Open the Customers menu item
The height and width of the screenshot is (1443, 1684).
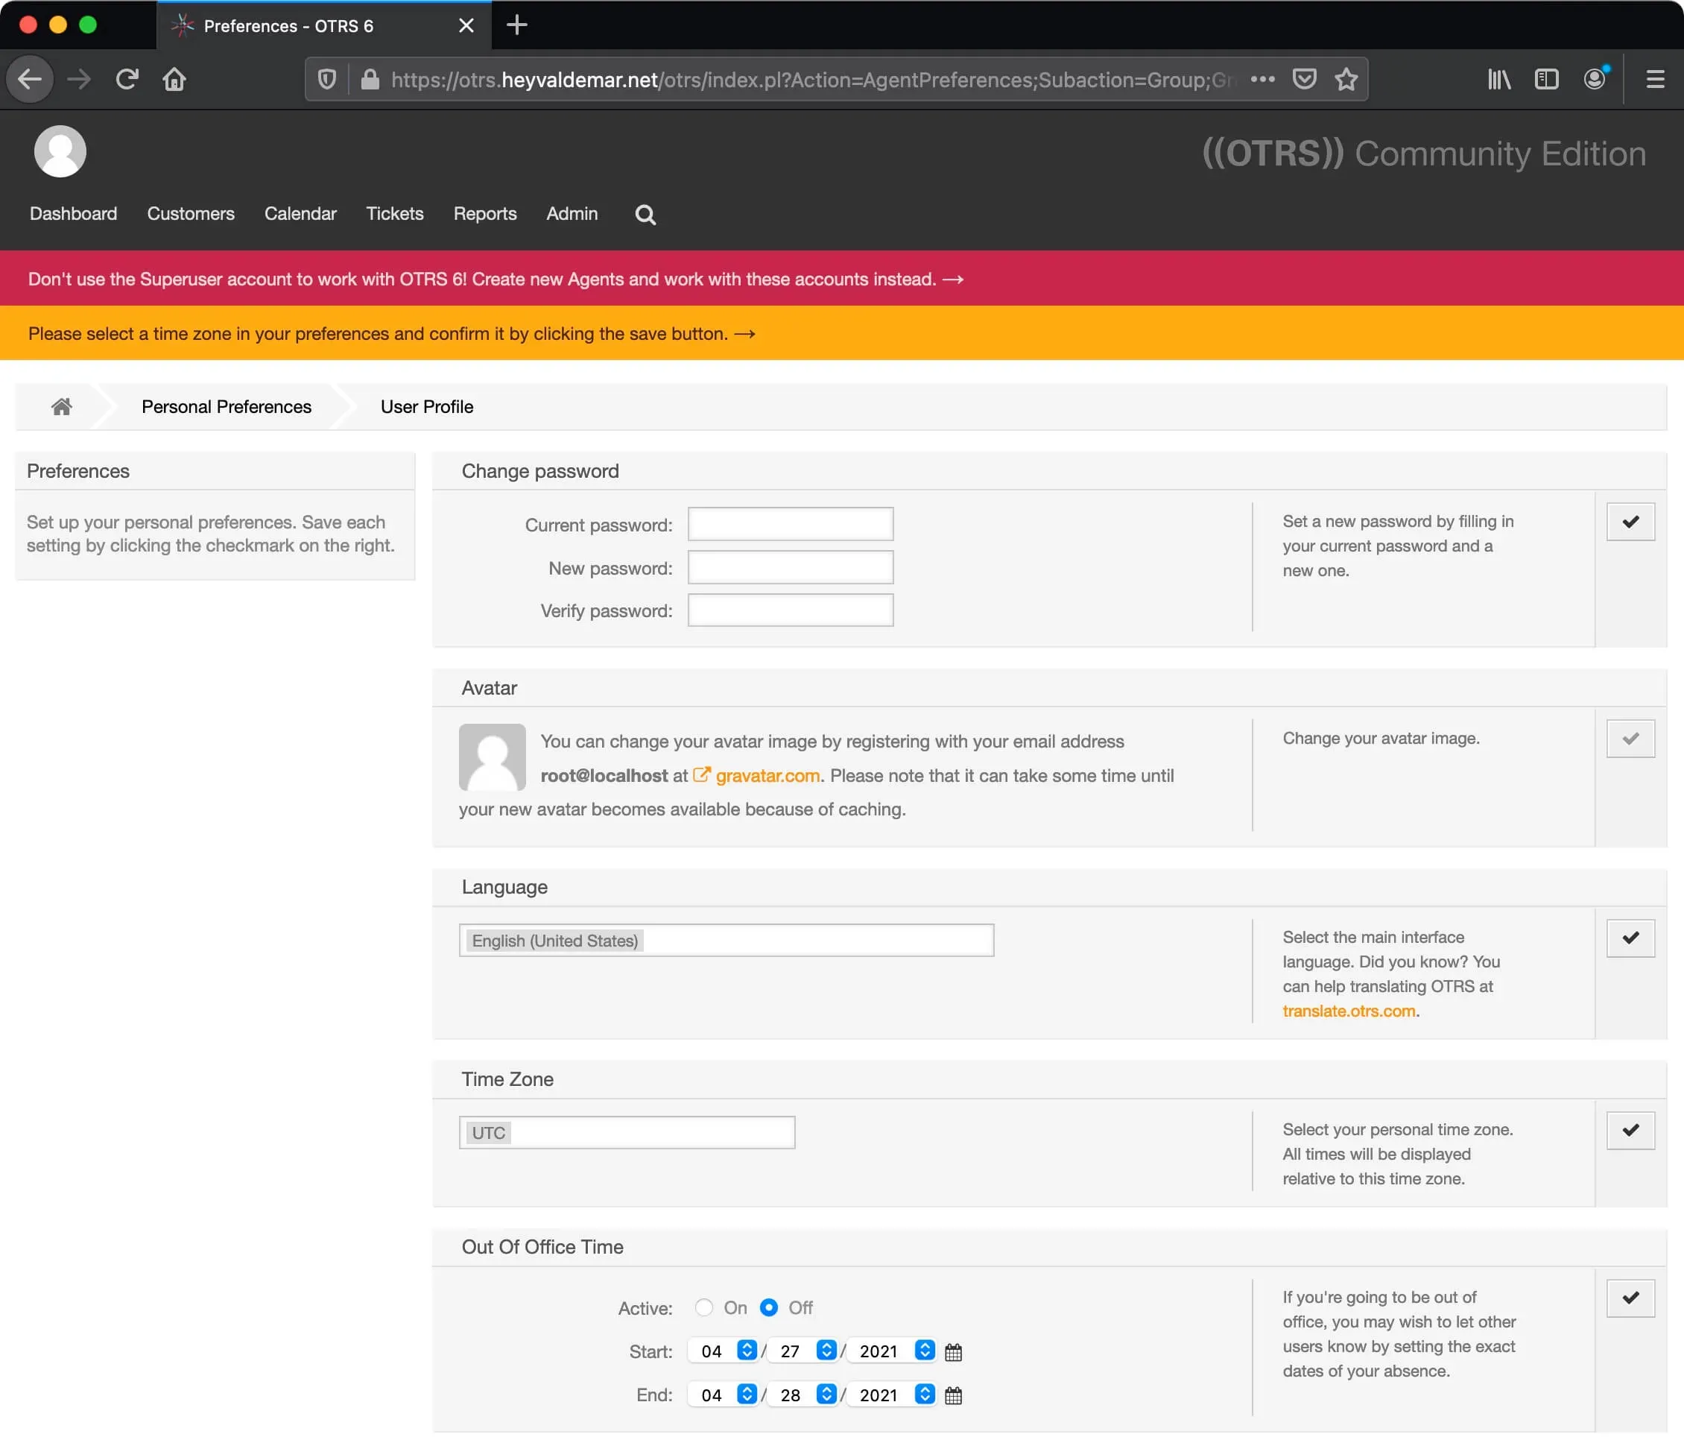190,214
